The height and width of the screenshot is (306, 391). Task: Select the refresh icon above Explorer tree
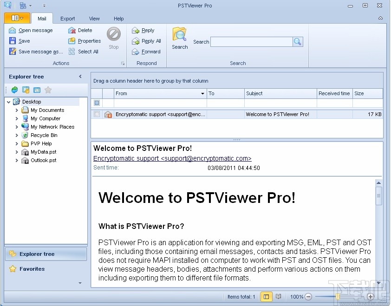tap(15, 90)
